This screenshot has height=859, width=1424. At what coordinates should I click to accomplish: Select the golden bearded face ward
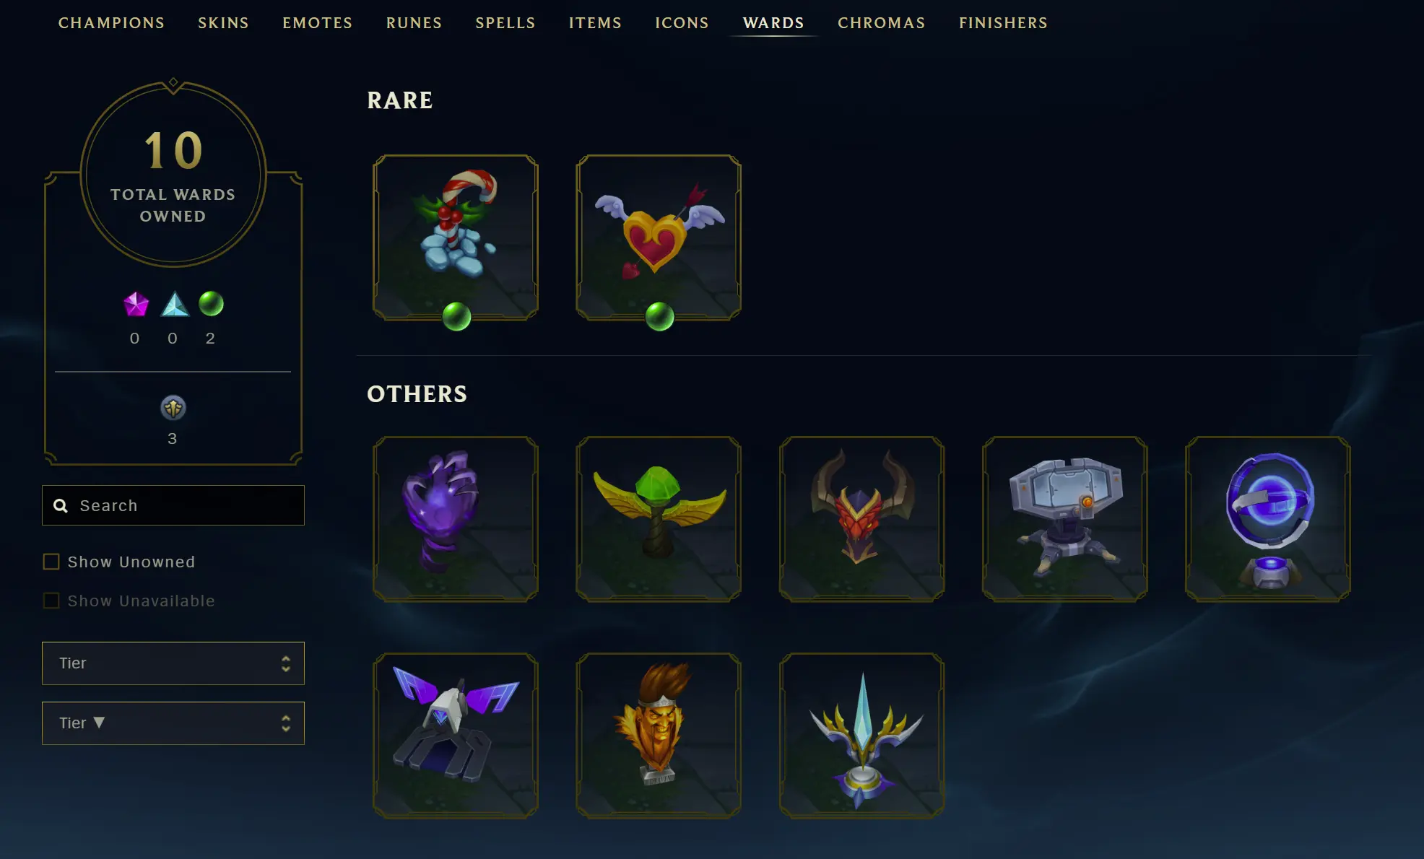coord(659,736)
